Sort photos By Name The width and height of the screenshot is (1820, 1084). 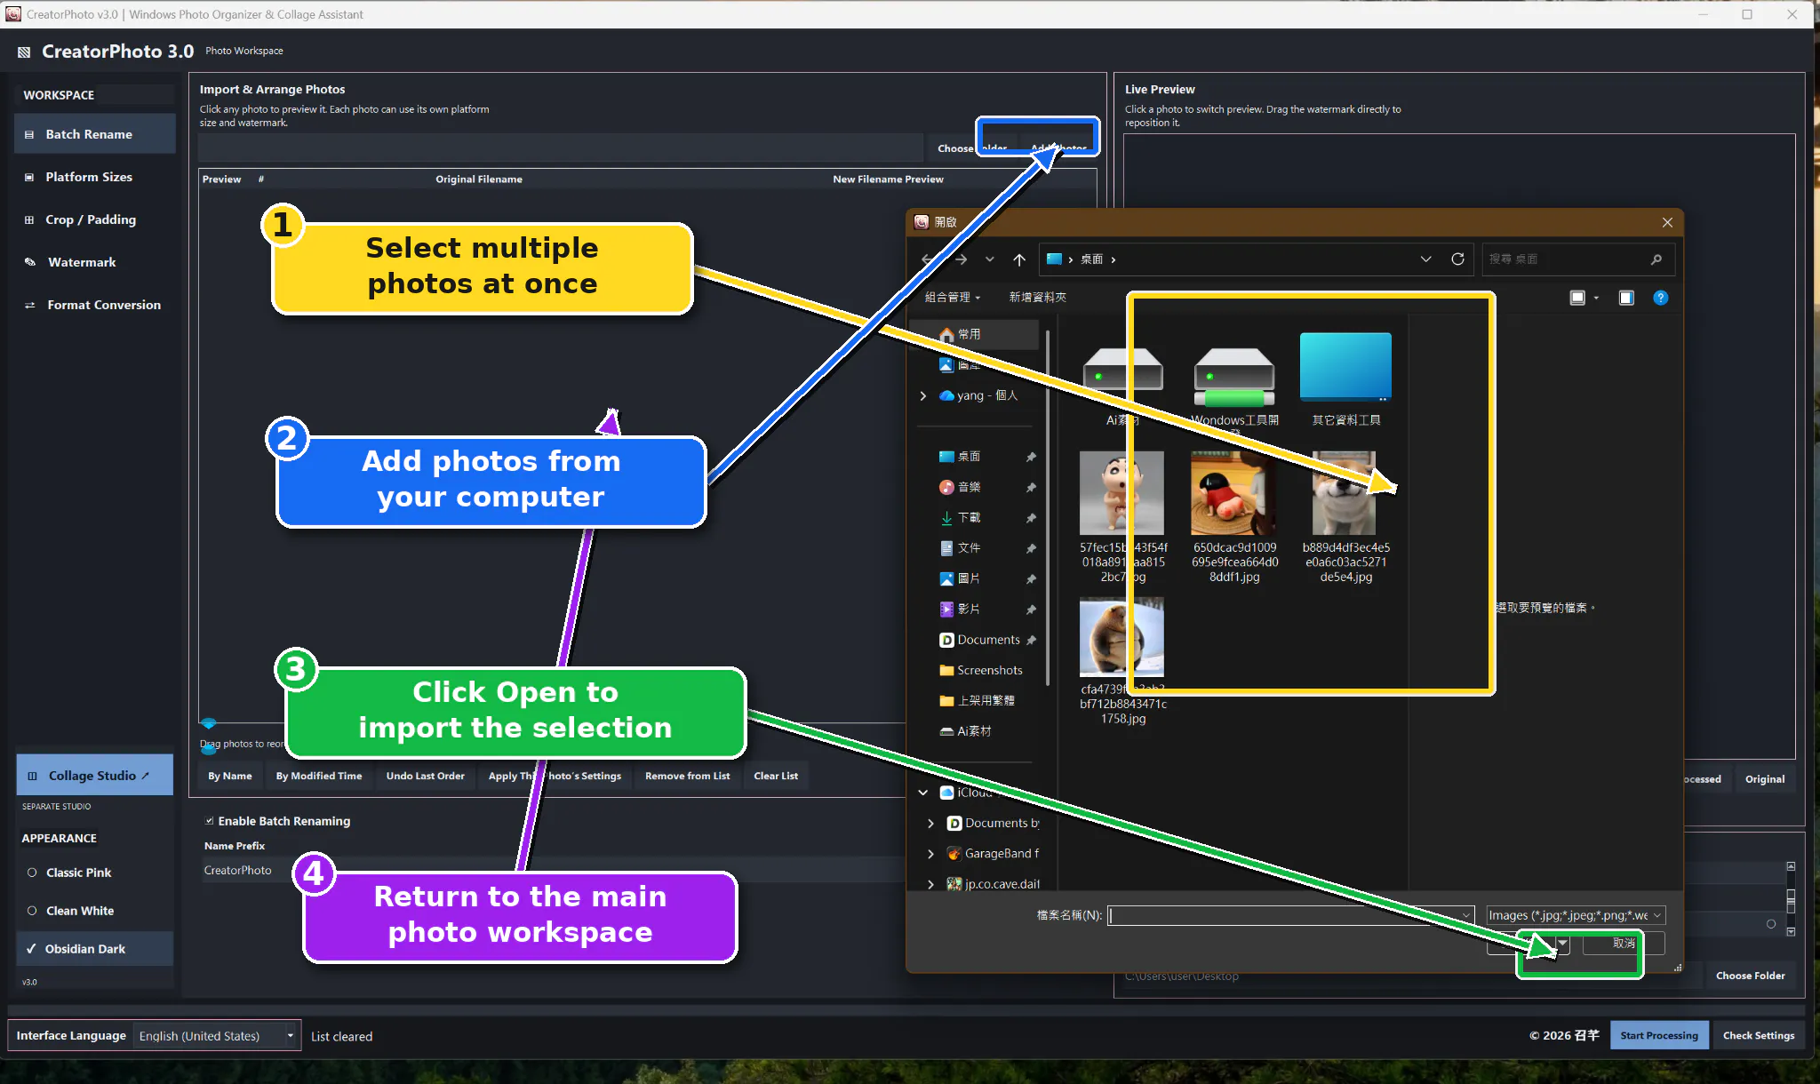(x=230, y=776)
